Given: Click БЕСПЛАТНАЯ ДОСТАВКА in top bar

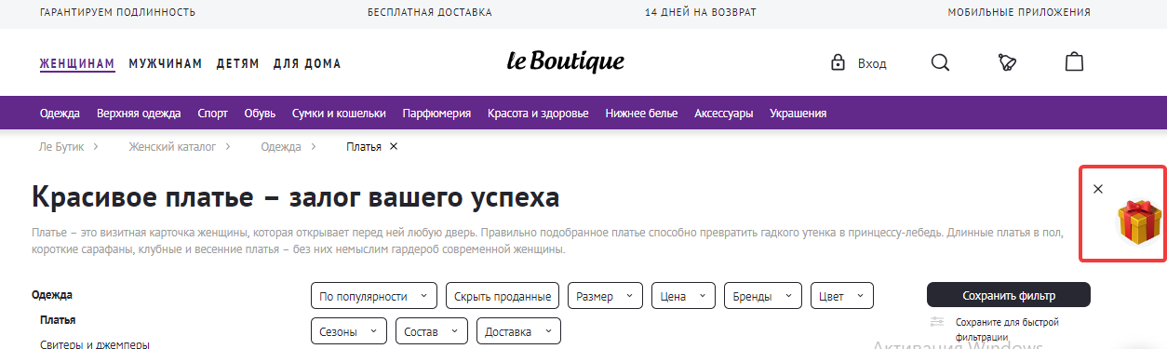Looking at the screenshot, I should coord(430,13).
